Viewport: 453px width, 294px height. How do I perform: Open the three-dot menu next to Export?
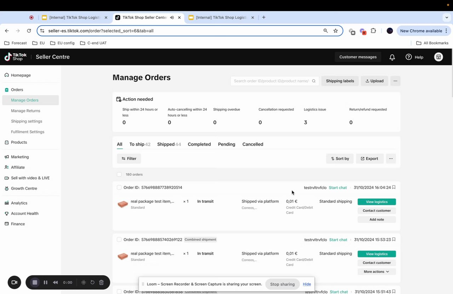click(391, 159)
